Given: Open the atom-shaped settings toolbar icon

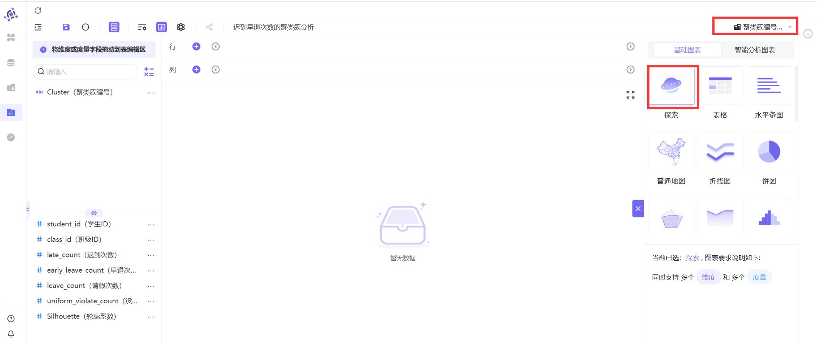Looking at the screenshot, I should [181, 27].
